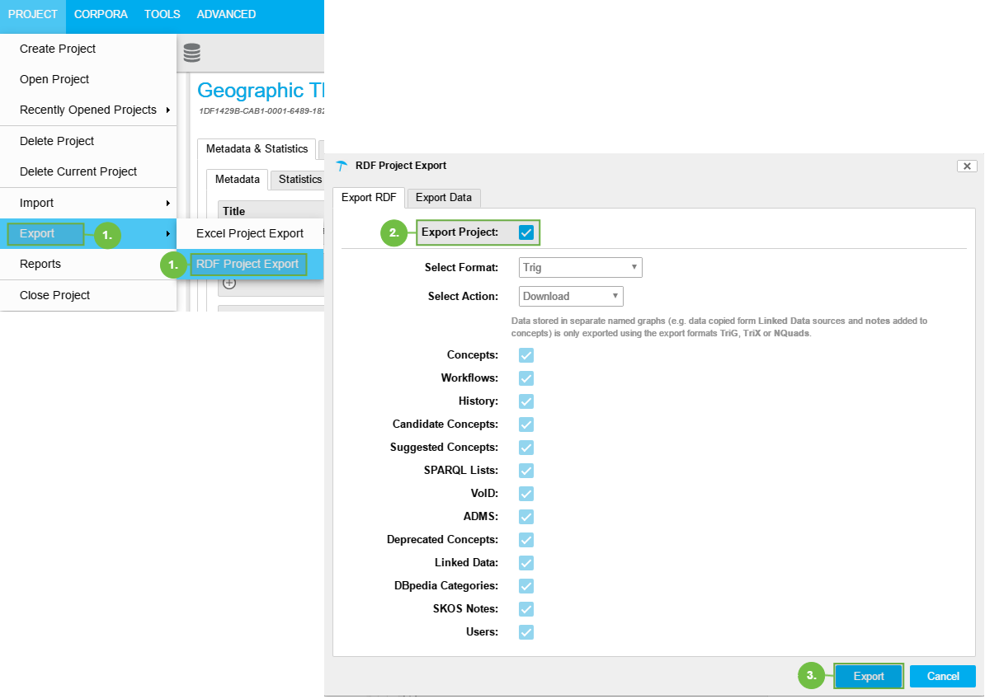Toggle the Export Project checkbox

coord(526,232)
